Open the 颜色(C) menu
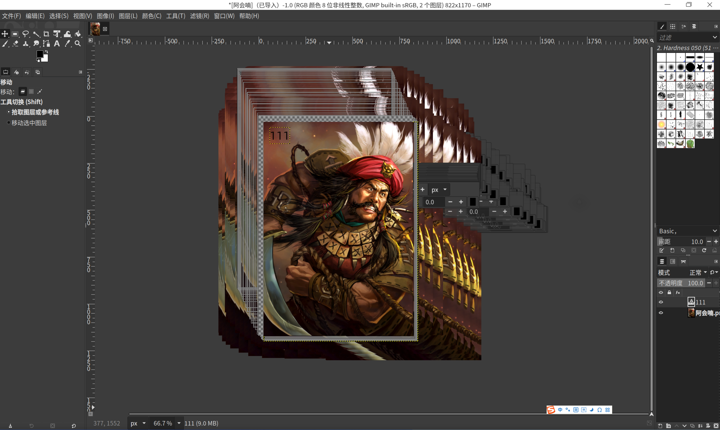This screenshot has width=720, height=430. pyautogui.click(x=151, y=16)
